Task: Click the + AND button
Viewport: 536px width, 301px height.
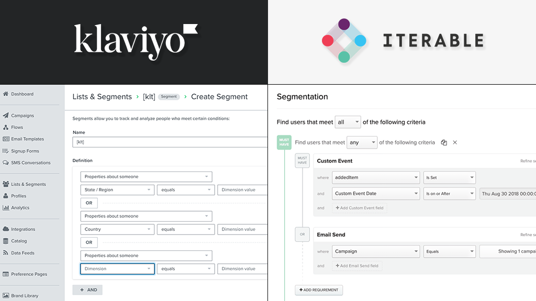Action: [87, 290]
